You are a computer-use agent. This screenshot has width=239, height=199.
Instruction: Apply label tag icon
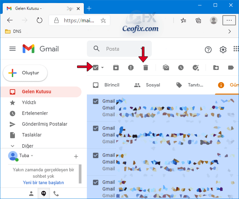(x=231, y=68)
